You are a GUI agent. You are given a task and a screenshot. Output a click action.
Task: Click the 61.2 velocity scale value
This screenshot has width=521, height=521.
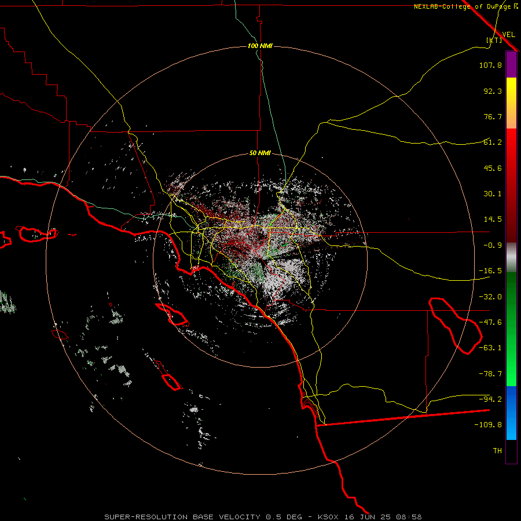click(x=493, y=142)
